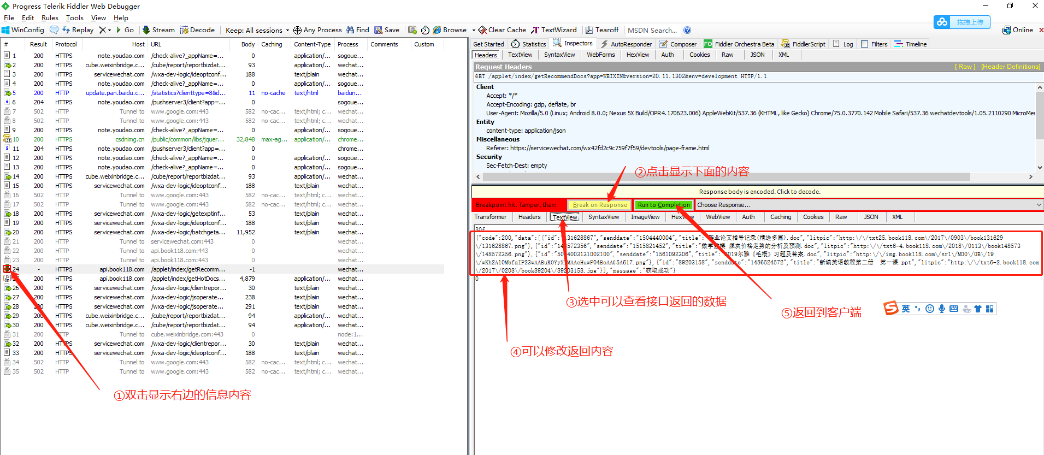Open the Edit menu

(x=28, y=18)
